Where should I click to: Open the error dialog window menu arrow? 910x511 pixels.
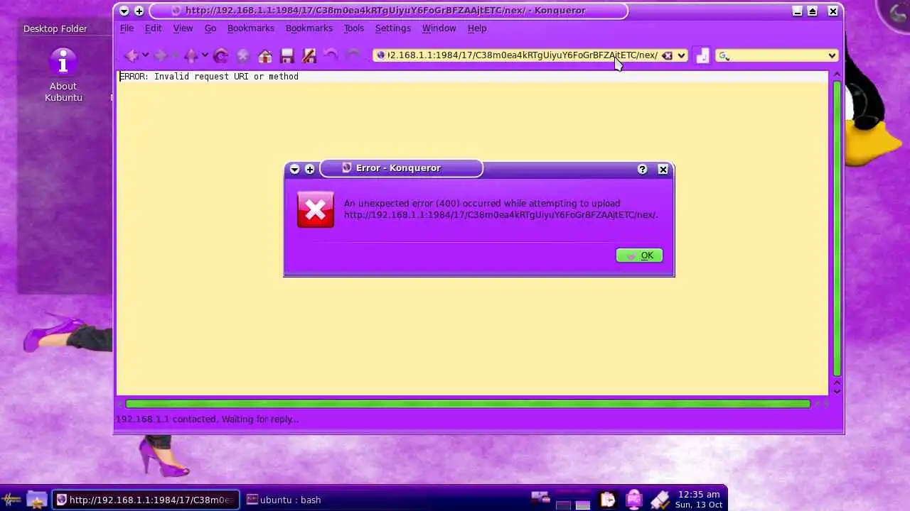pyautogui.click(x=294, y=169)
